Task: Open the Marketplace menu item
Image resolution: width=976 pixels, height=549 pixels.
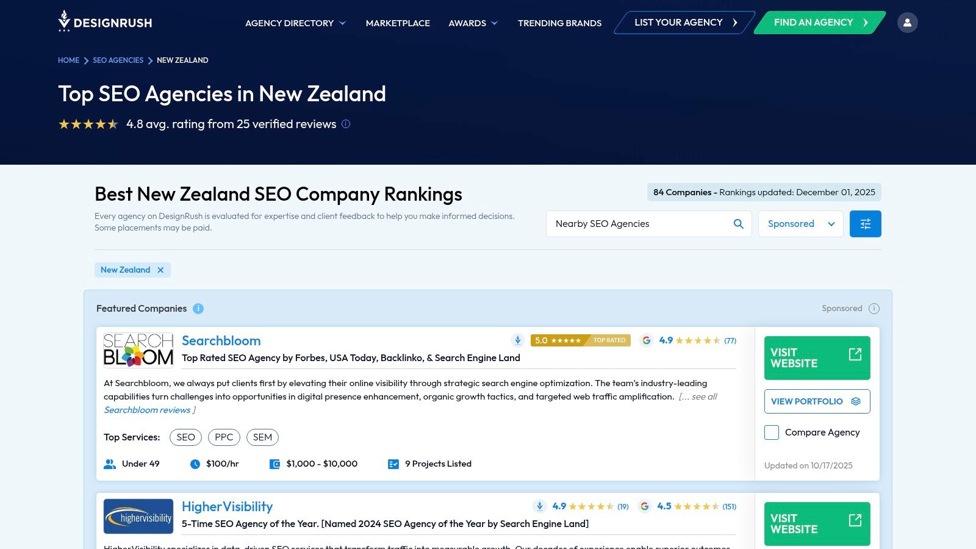Action: [x=397, y=23]
